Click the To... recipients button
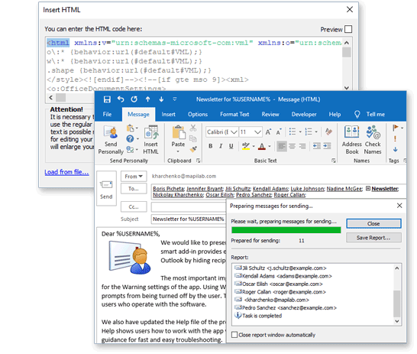This screenshot has width=417, height=354. pos(134,188)
